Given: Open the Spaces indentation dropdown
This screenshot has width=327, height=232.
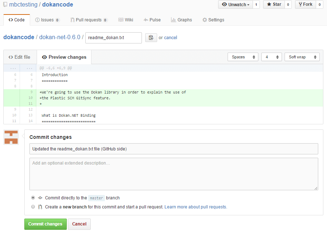Looking at the screenshot, I should 243,57.
